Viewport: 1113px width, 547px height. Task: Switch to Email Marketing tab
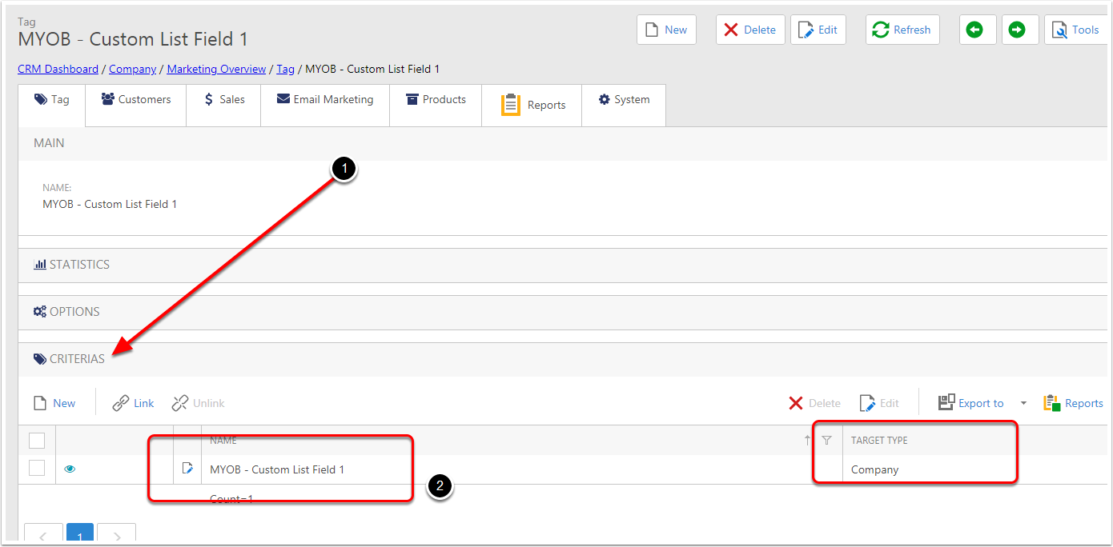pos(325,105)
